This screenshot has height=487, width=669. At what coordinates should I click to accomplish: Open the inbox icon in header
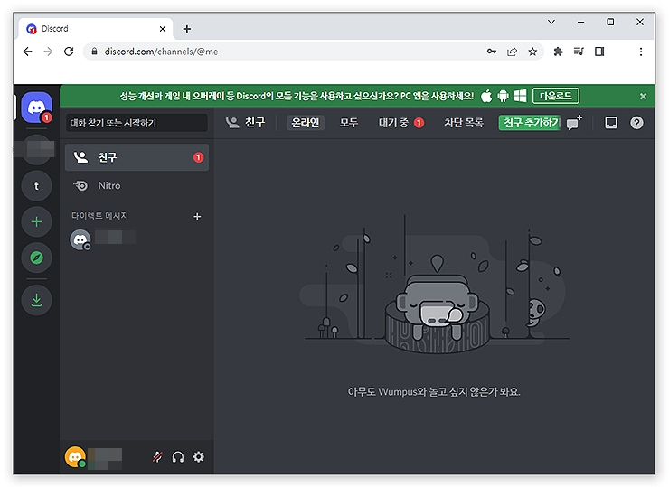[x=611, y=123]
